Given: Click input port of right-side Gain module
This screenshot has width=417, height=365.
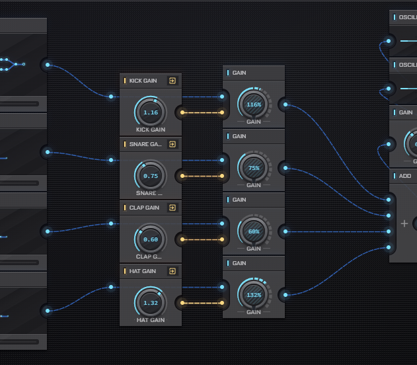Looking at the screenshot, I should coord(389,144).
